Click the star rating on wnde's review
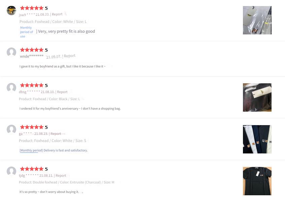The height and width of the screenshot is (201, 285). (x=32, y=50)
